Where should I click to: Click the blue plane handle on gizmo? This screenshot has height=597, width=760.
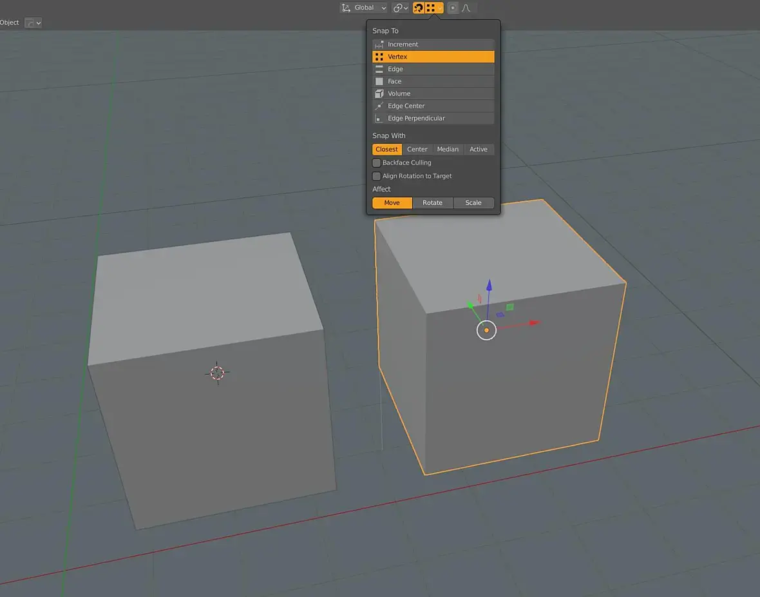pos(500,315)
